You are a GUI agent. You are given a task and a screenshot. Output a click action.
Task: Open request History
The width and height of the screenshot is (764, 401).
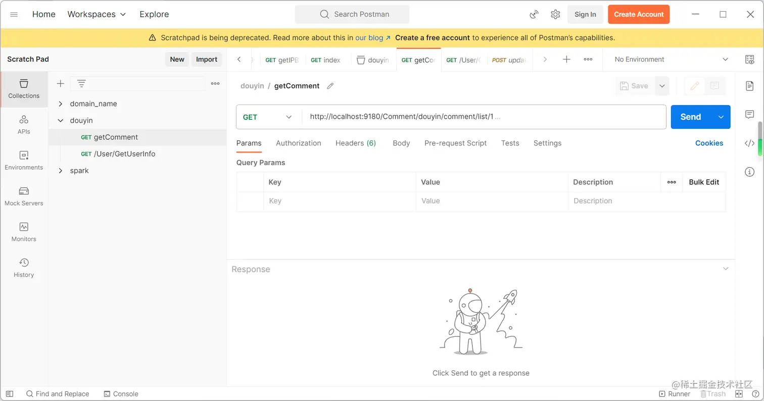(x=24, y=268)
